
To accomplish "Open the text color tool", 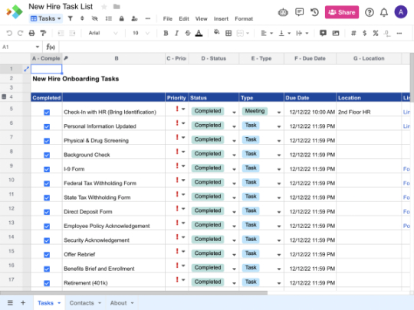I will [199, 33].
